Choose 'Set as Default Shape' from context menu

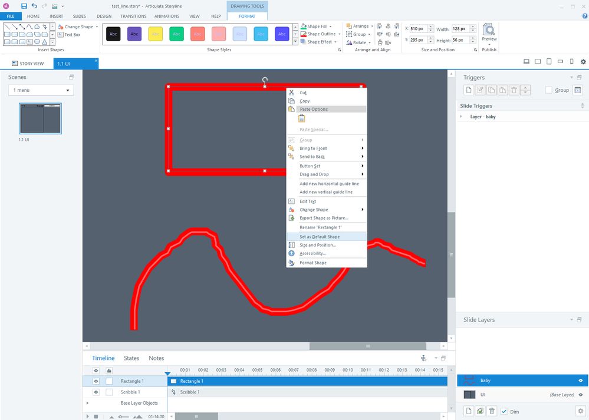coord(326,236)
